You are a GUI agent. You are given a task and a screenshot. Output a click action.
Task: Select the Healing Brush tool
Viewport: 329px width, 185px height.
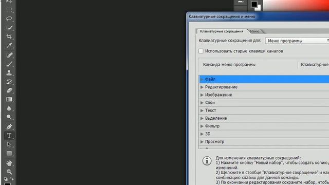point(9,55)
